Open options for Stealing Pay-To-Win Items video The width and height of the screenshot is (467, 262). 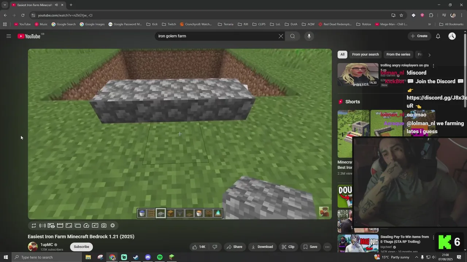(433, 237)
